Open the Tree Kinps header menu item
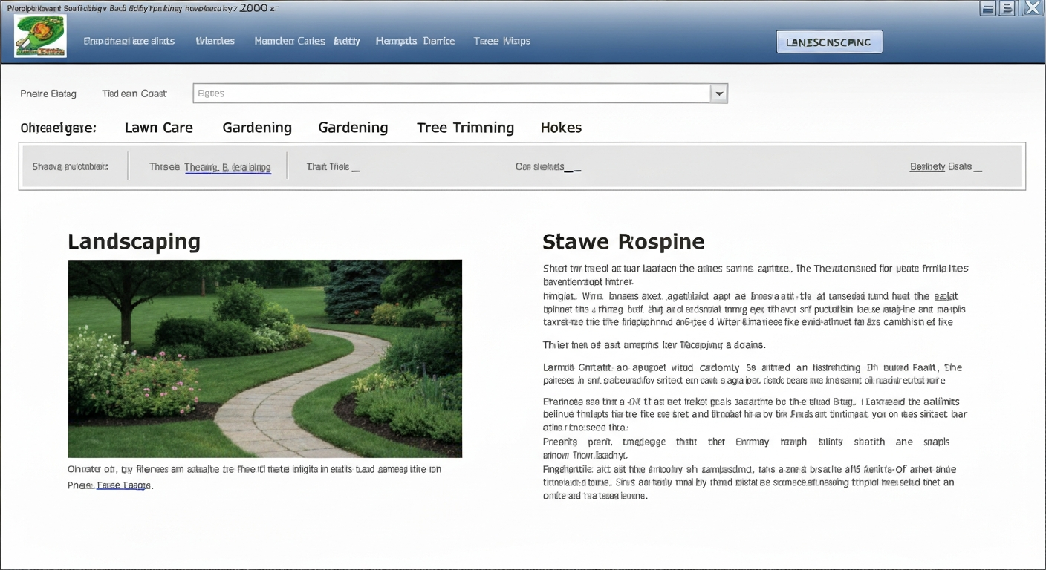 pyautogui.click(x=502, y=41)
